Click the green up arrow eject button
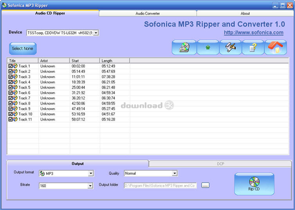The height and width of the screenshot is (210, 295). 208,47
